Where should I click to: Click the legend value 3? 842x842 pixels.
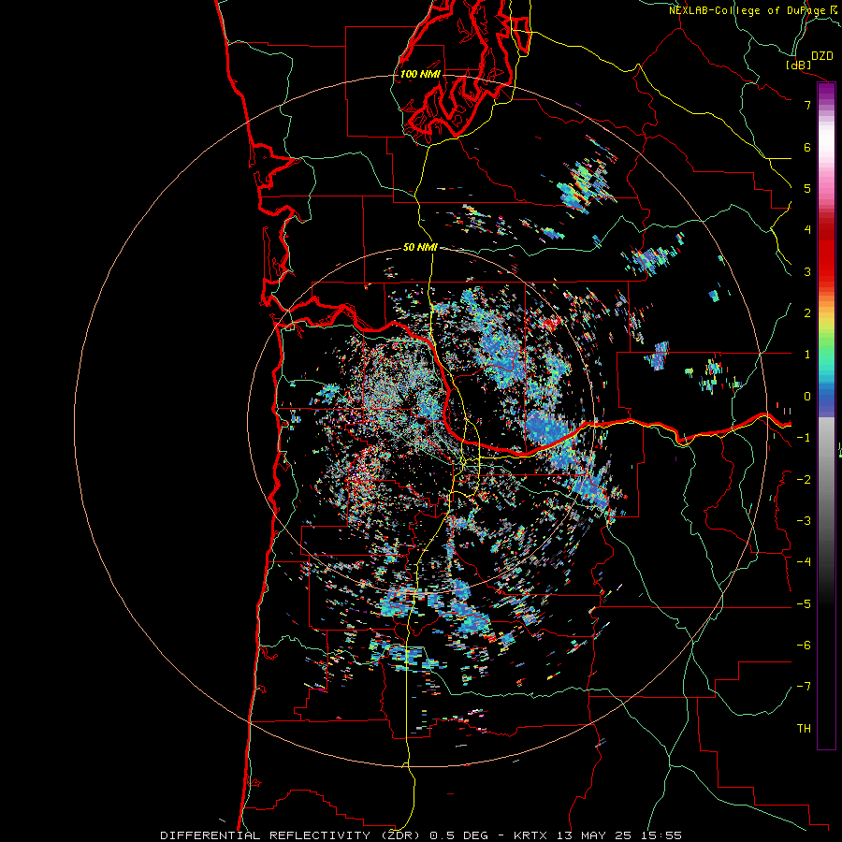coord(807,271)
